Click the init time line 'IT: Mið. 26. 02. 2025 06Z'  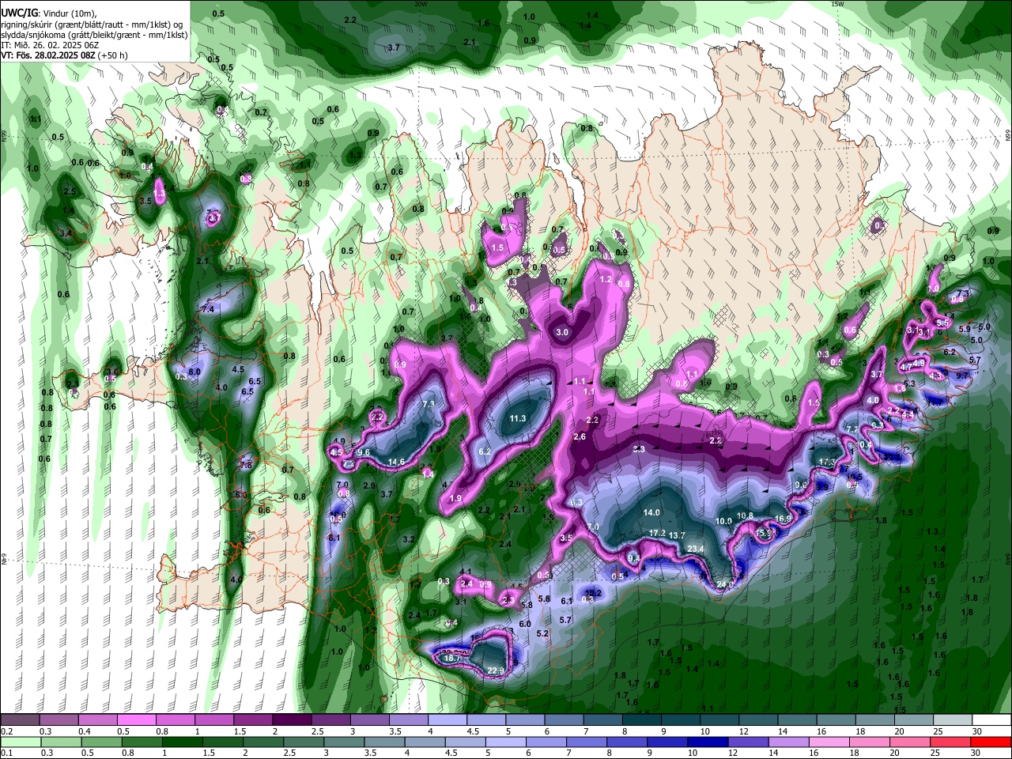point(50,45)
